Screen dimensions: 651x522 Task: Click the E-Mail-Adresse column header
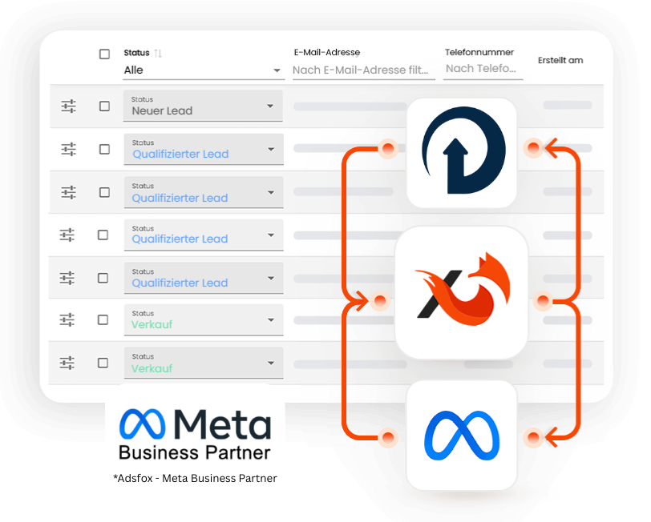click(x=326, y=53)
